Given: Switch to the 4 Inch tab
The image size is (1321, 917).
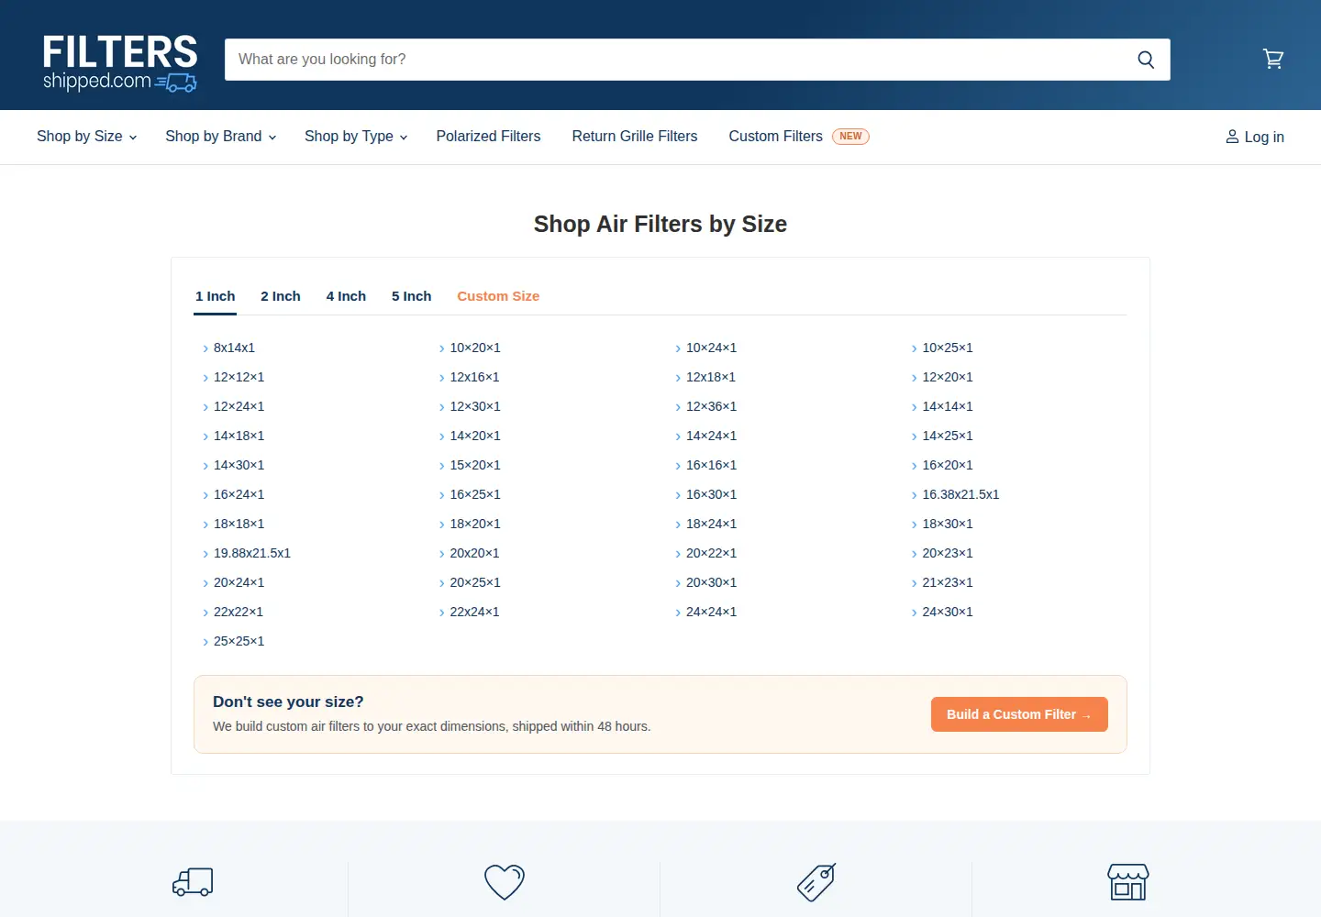Looking at the screenshot, I should (346, 296).
